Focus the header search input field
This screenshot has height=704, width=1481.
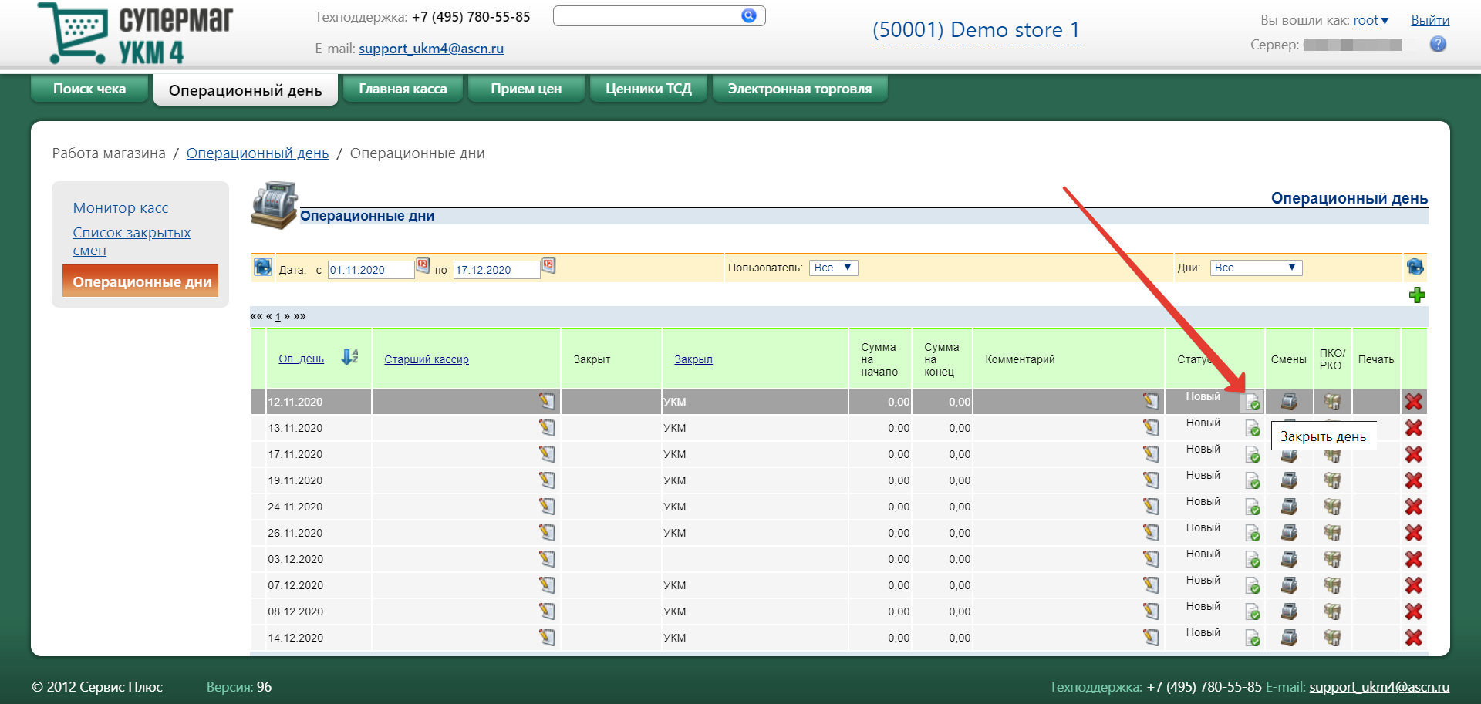tap(646, 15)
